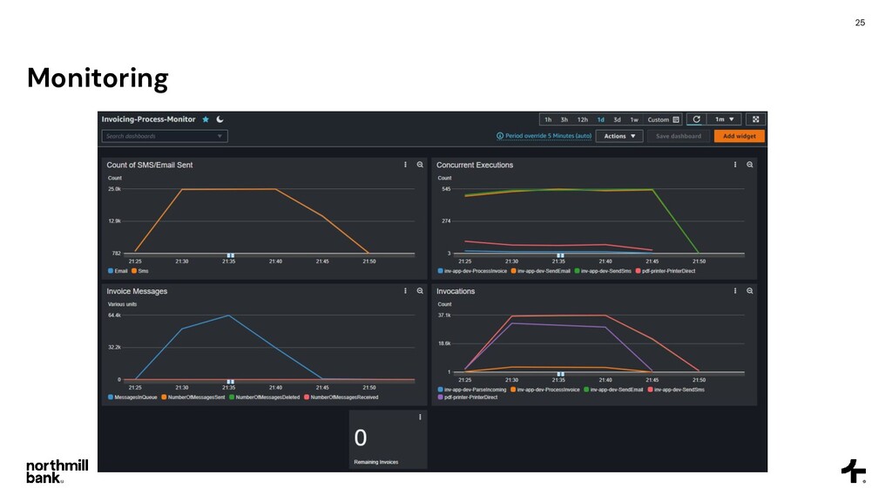Toggle dark mode moon icon
Image resolution: width=892 pixels, height=502 pixels.
coord(220,119)
